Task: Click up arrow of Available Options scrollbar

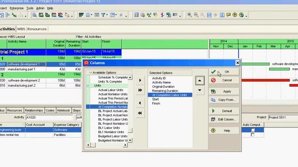Action: tap(130, 77)
